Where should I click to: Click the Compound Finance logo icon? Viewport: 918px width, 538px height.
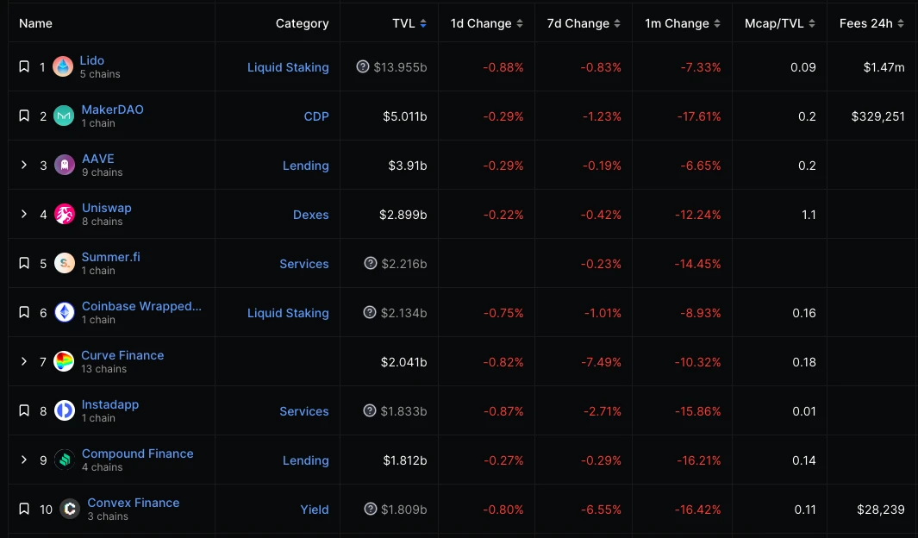(x=65, y=460)
